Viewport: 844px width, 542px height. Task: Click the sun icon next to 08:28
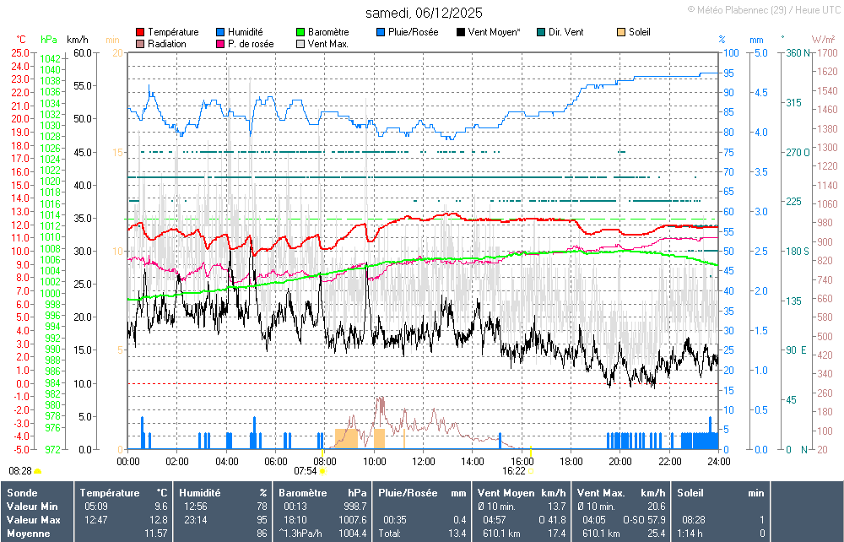click(x=38, y=471)
